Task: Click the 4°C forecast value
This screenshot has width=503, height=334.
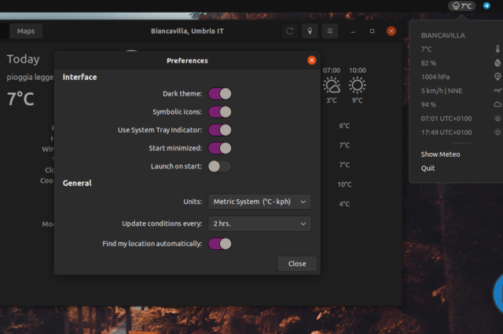Action: [x=344, y=204]
